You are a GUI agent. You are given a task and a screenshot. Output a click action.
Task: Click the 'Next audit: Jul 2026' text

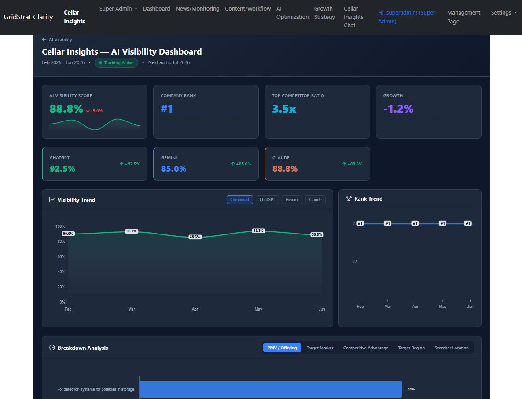tap(169, 62)
